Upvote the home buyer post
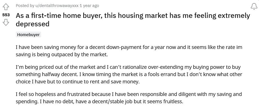This screenshot has width=259, height=108. pyautogui.click(x=6, y=7)
